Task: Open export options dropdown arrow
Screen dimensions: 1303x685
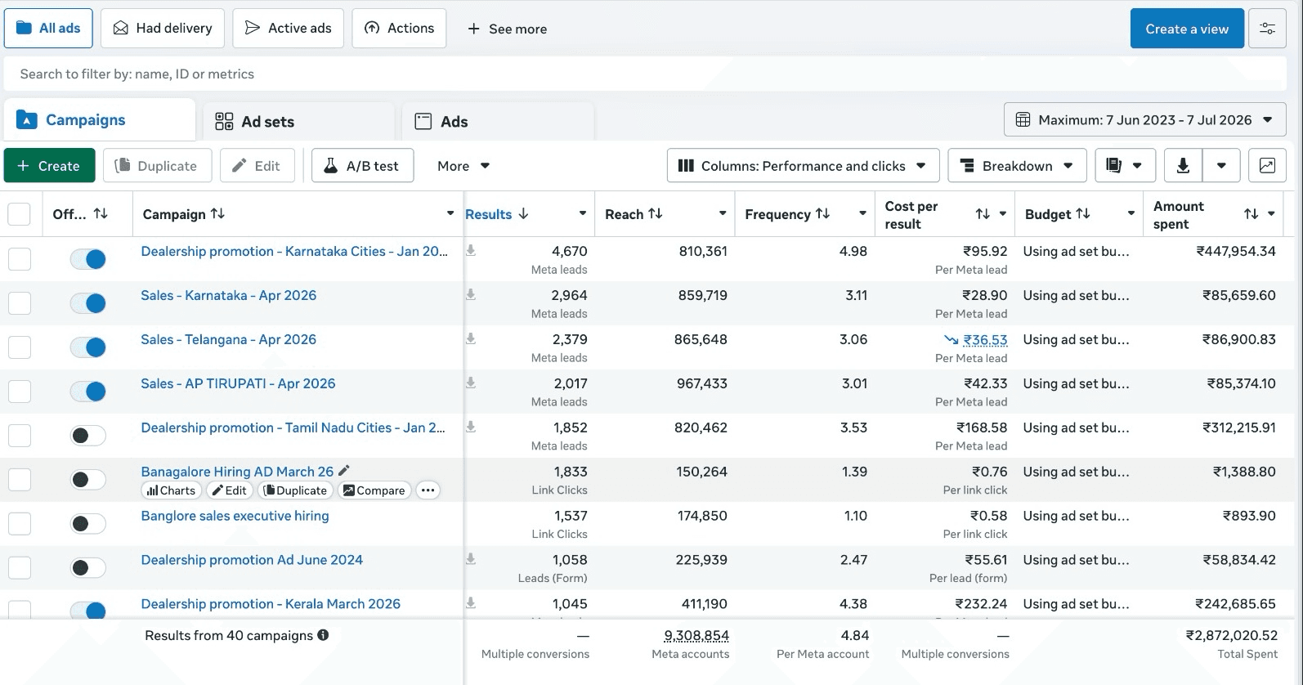Action: click(1221, 166)
